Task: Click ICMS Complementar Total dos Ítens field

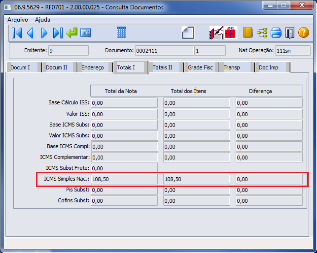Action: [197, 158]
